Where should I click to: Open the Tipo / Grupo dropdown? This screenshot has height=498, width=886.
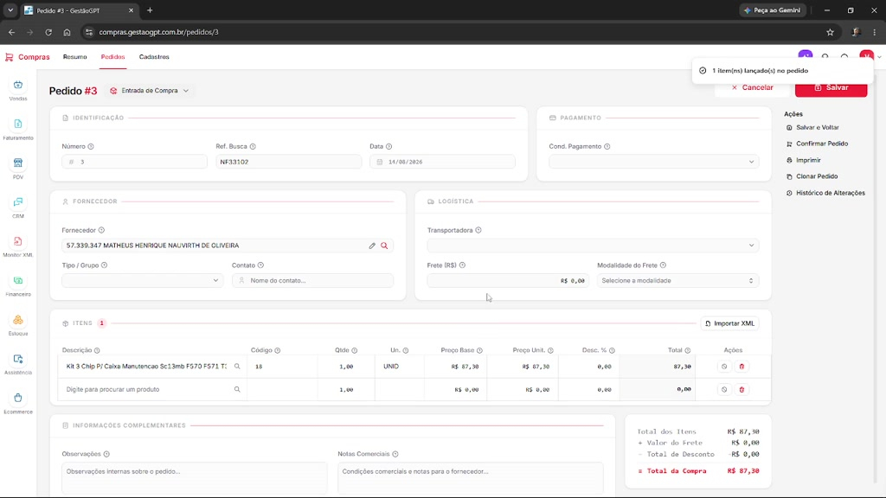pyautogui.click(x=143, y=281)
